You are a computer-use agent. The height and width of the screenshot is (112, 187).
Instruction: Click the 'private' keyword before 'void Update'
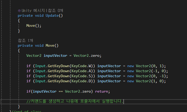click(25, 16)
